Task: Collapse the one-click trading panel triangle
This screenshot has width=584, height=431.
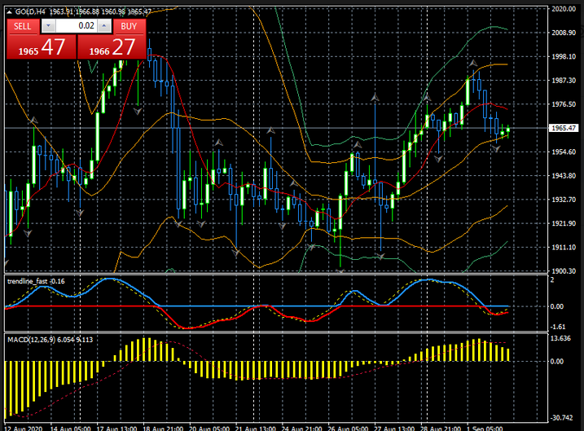Action: pos(10,11)
